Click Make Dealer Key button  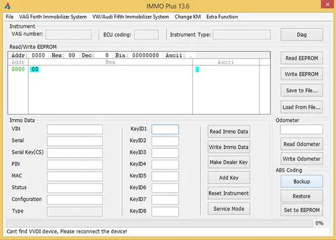[x=229, y=162]
